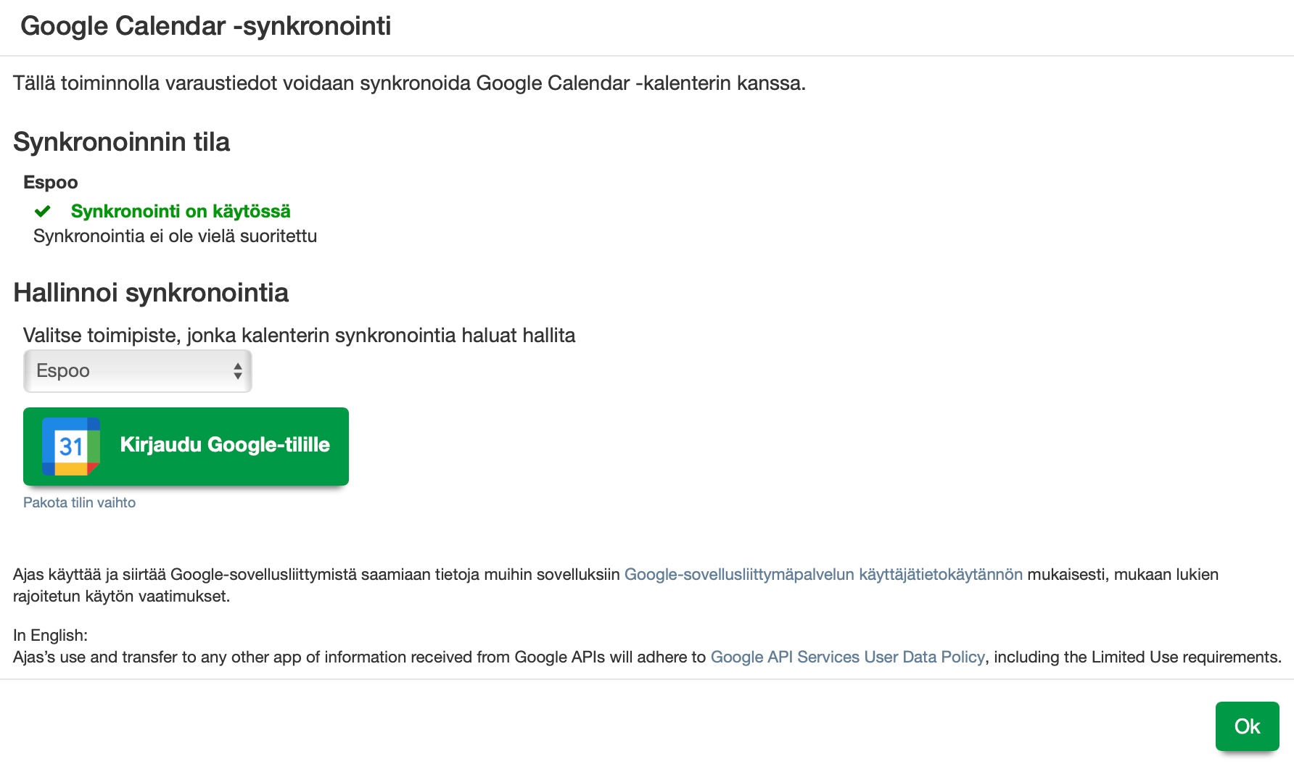Click the Limited Use requirements text
This screenshot has height=764, width=1294.
point(1136,657)
